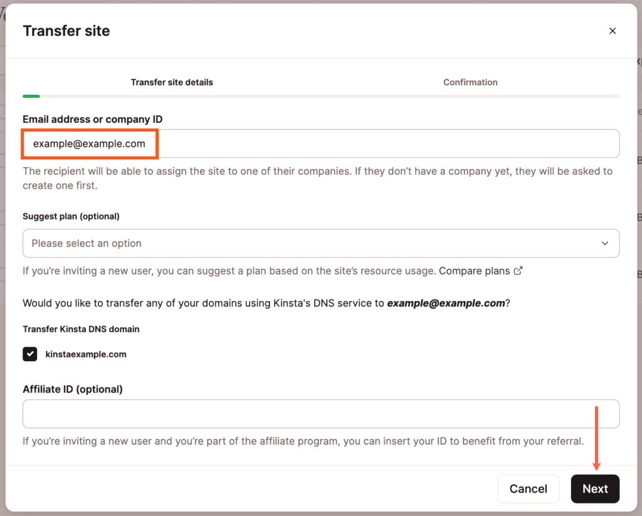Click the downward arrow beside Please select an option
The width and height of the screenshot is (642, 516).
pos(604,243)
